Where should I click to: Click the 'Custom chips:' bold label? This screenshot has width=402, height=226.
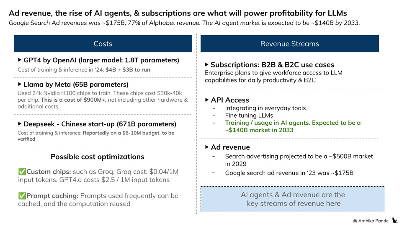pos(49,172)
